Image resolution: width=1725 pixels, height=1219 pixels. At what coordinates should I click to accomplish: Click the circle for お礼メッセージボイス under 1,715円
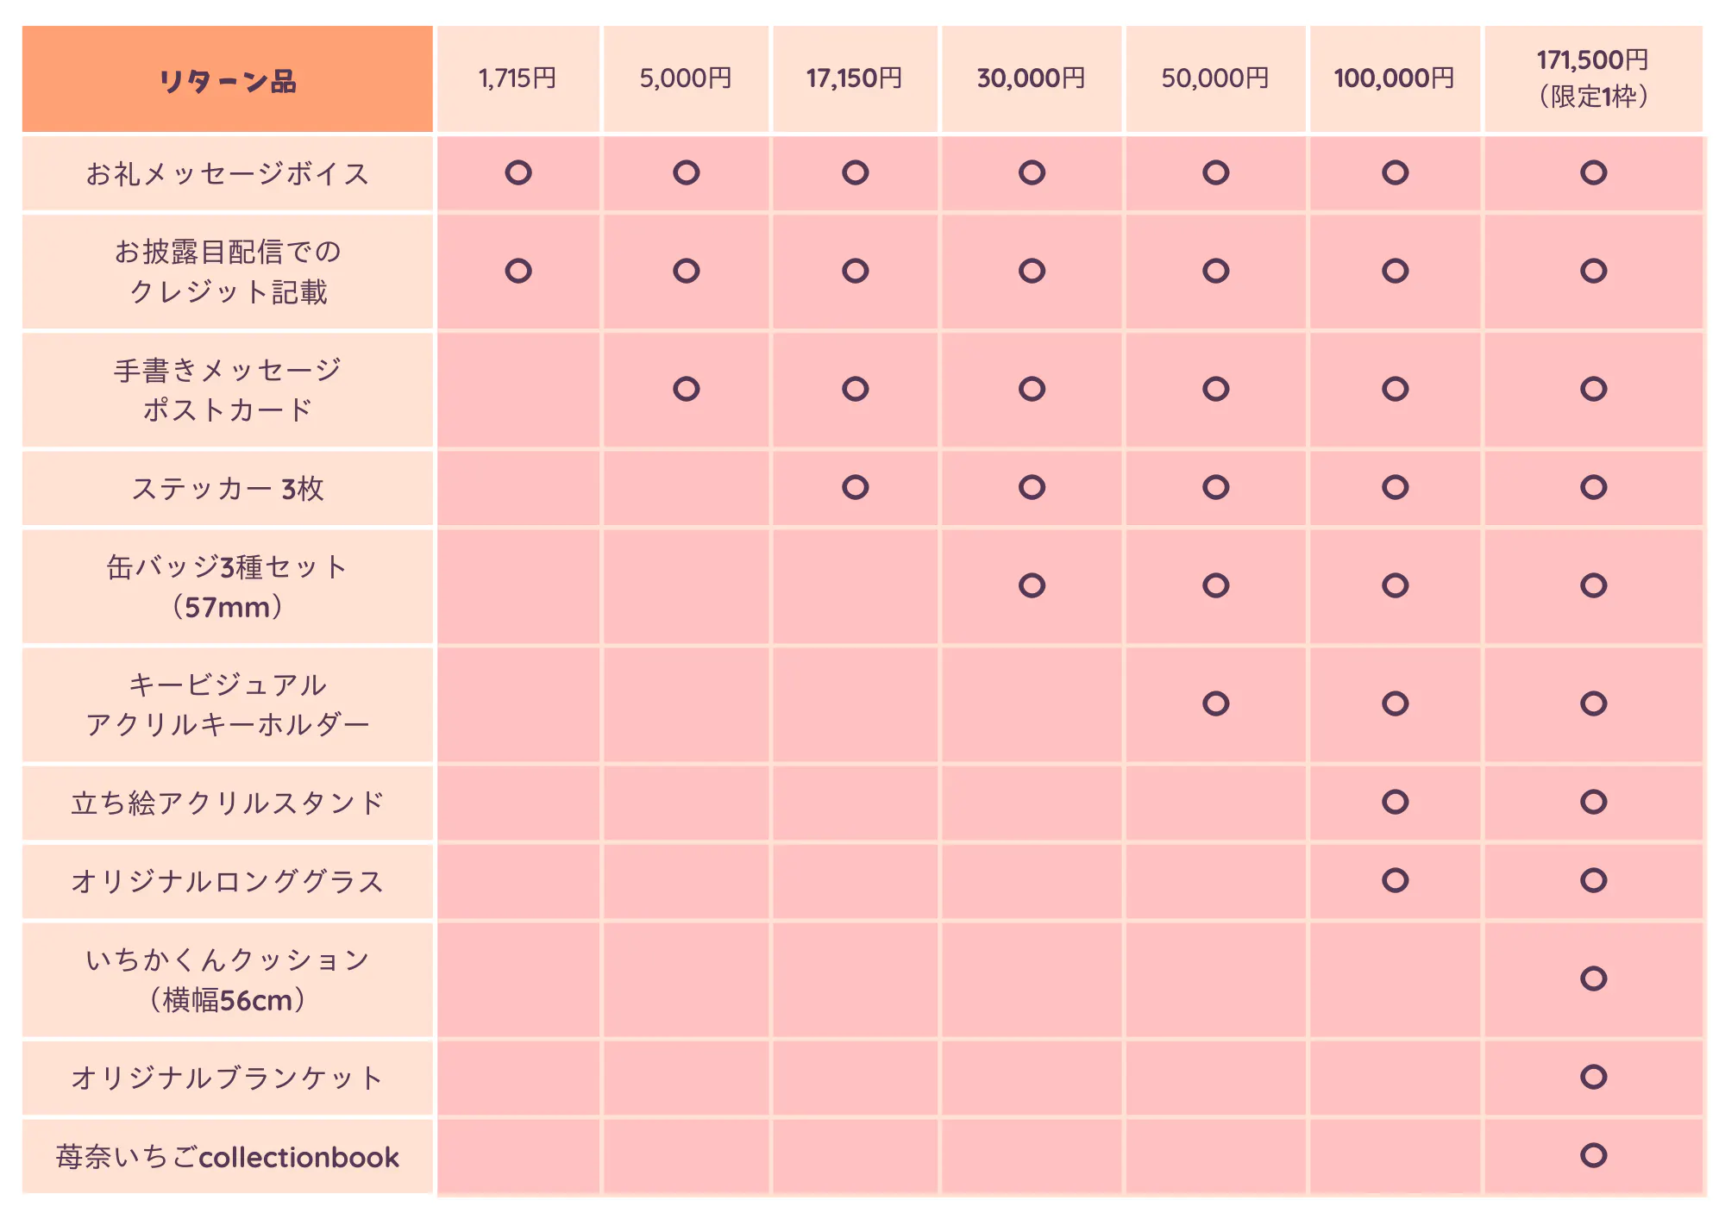(x=518, y=173)
